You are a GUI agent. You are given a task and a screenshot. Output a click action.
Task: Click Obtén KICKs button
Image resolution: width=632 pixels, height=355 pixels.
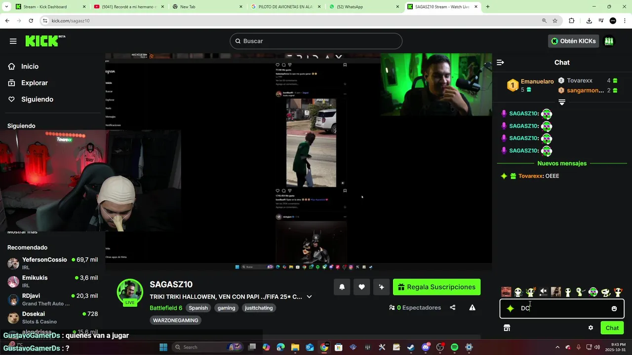coord(573,41)
